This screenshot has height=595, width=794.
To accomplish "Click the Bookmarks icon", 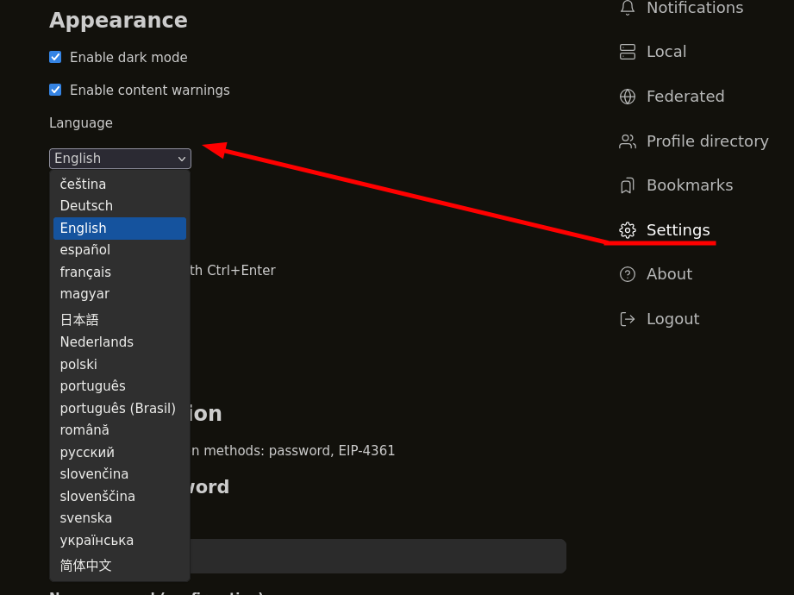I will (628, 185).
